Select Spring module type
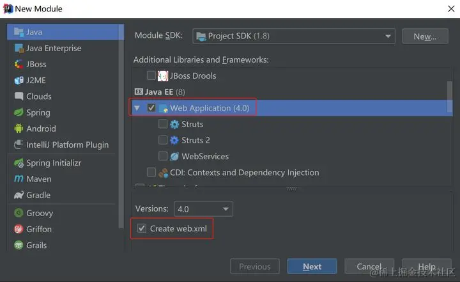This screenshot has width=460, height=282. [x=63, y=113]
